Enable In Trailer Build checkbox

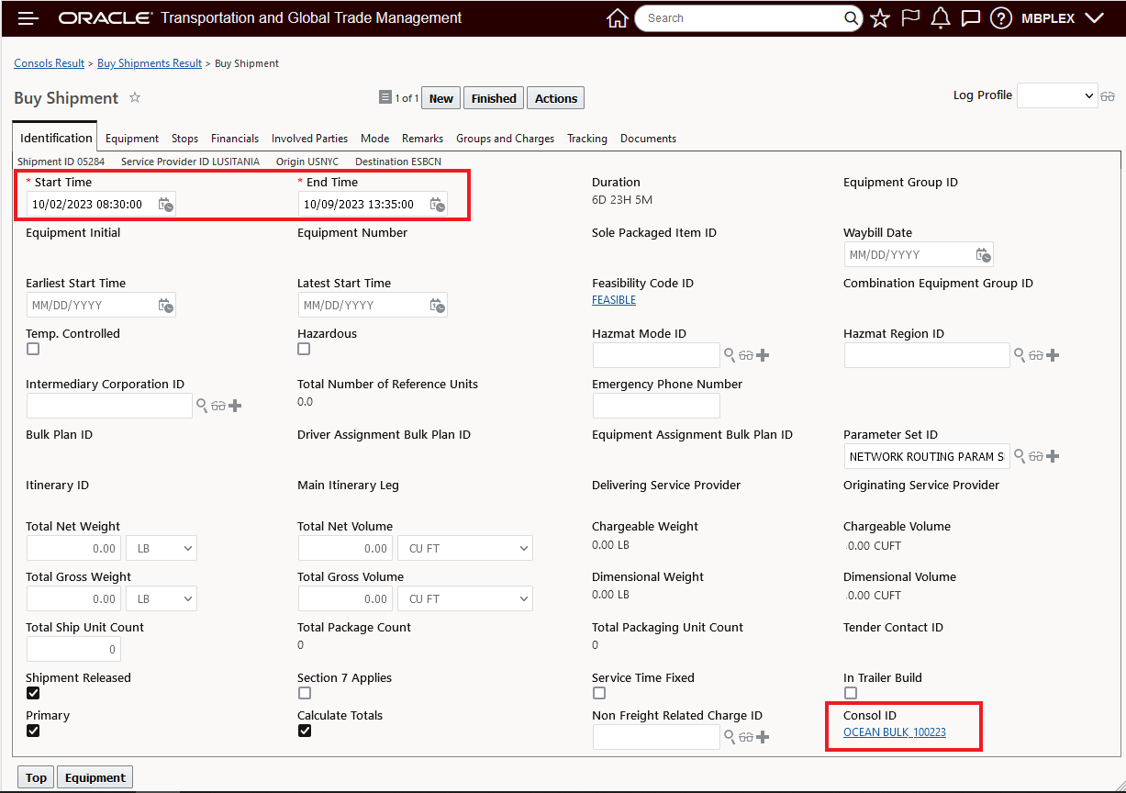click(x=851, y=693)
